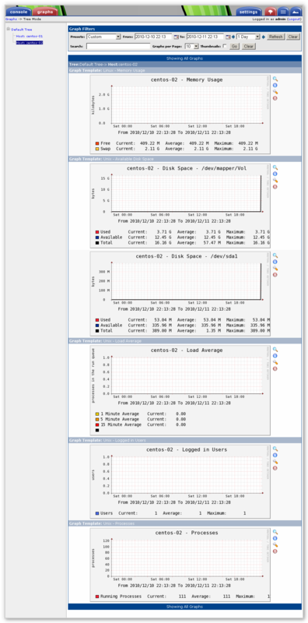
Task: Enable the Thumbnails checkbox
Action: [x=225, y=46]
